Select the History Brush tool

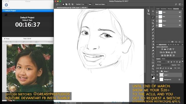click(x=153, y=38)
